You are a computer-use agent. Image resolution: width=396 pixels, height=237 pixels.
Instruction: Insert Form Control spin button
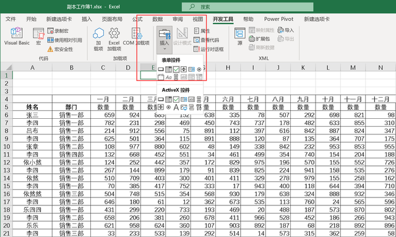pyautogui.click(x=184, y=69)
